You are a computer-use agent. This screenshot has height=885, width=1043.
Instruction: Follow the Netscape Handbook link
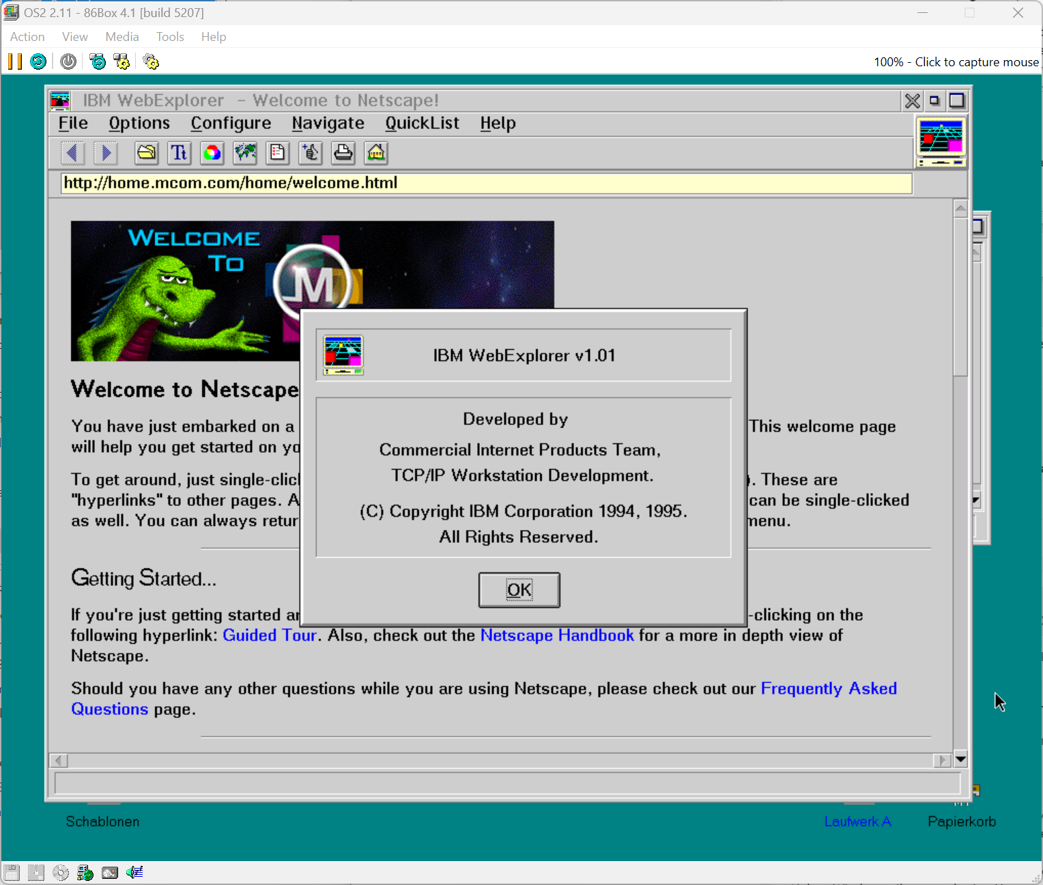[x=557, y=636]
